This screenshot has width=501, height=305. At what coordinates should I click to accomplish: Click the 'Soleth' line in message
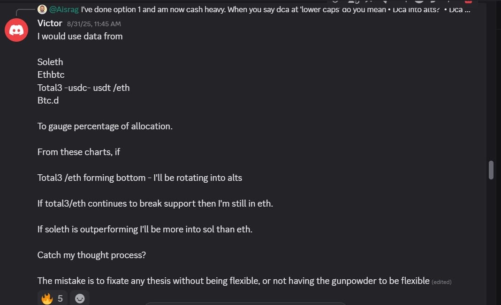click(50, 62)
